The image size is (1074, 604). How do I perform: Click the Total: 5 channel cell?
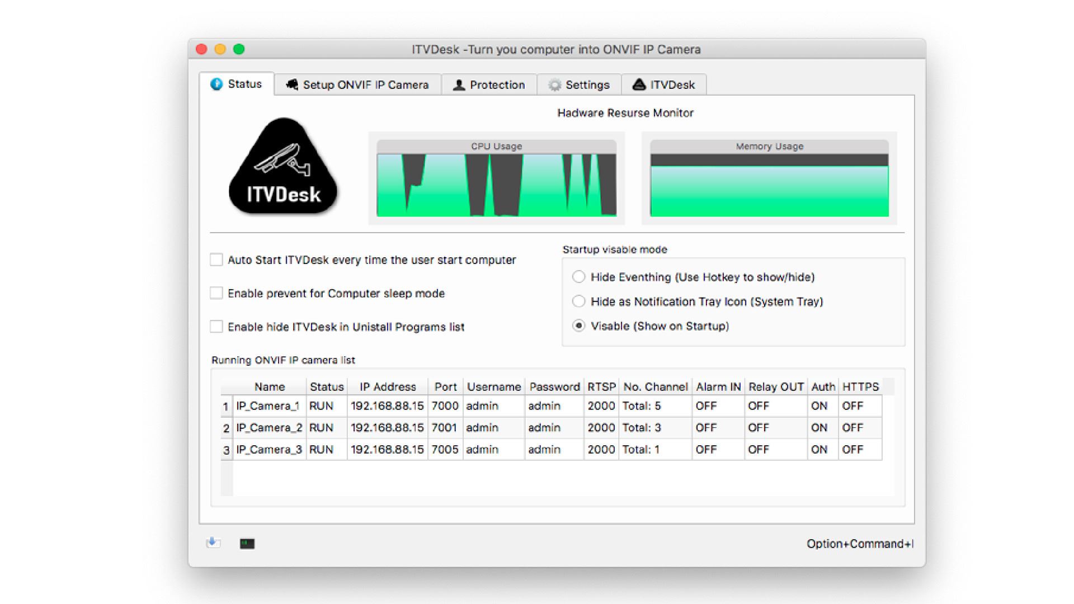656,406
